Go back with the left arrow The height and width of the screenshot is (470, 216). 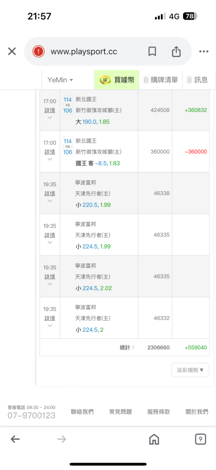click(x=15, y=439)
